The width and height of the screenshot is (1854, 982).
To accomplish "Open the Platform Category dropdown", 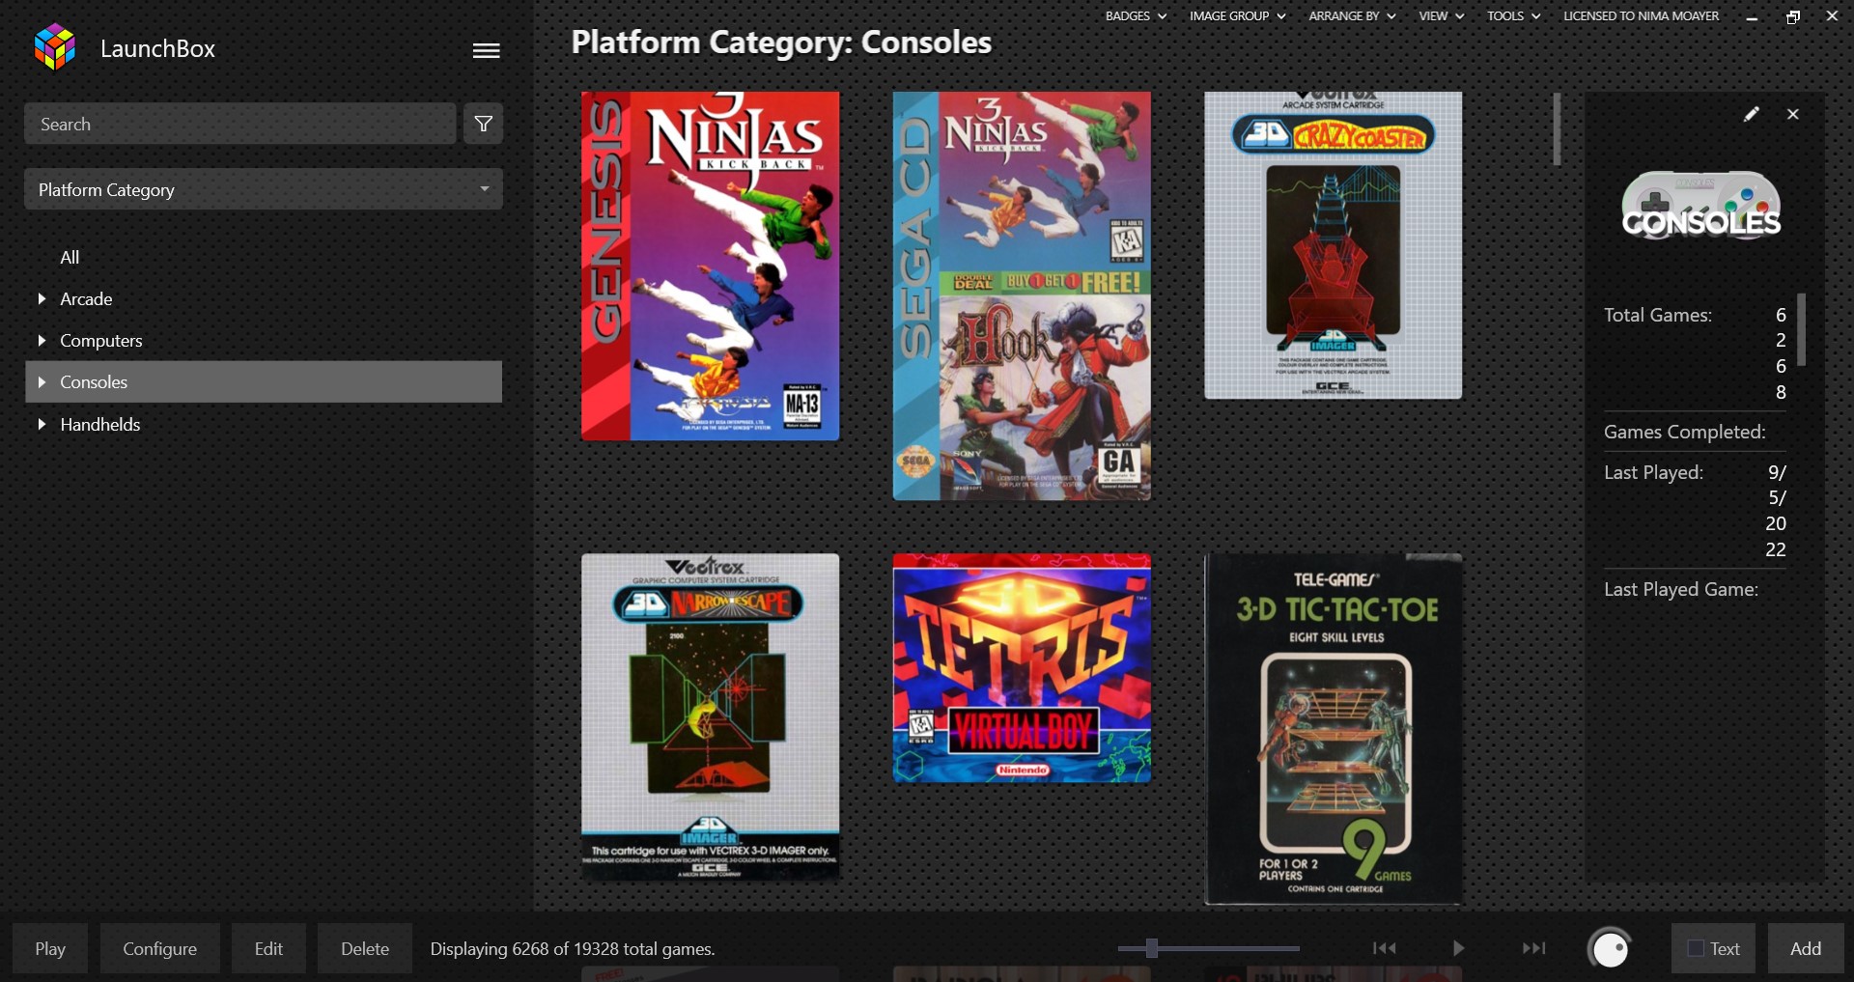I will point(264,189).
